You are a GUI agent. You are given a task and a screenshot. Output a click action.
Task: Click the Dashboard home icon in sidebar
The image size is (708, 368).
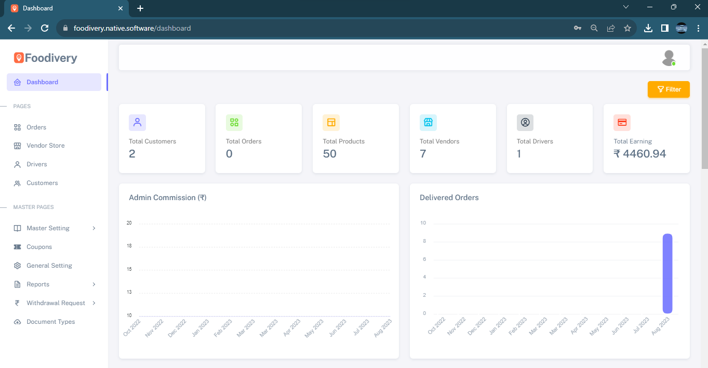[17, 82]
